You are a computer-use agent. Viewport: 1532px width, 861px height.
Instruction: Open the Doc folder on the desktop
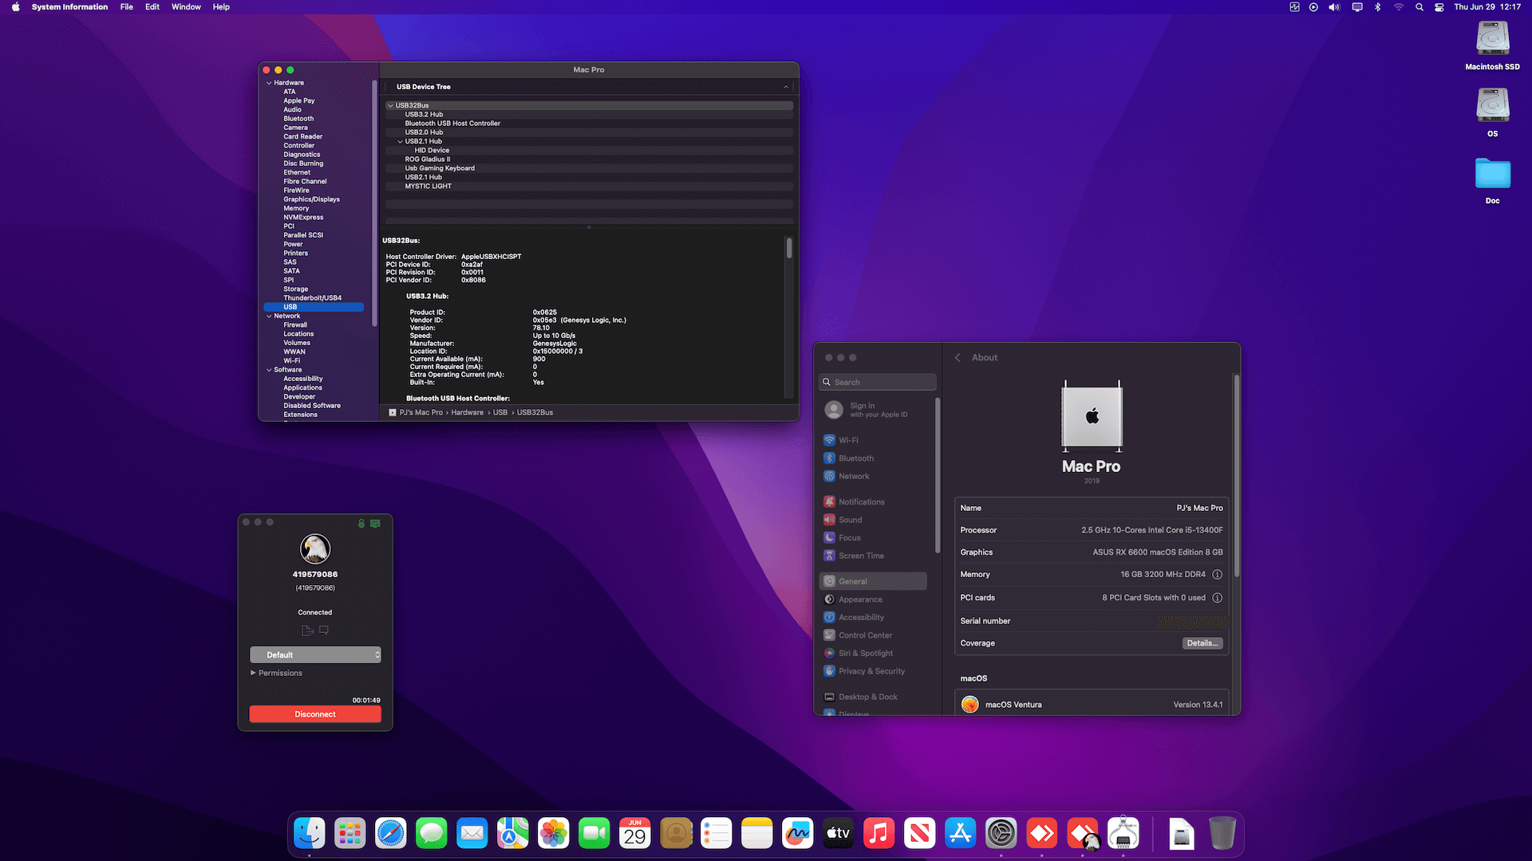(x=1492, y=173)
